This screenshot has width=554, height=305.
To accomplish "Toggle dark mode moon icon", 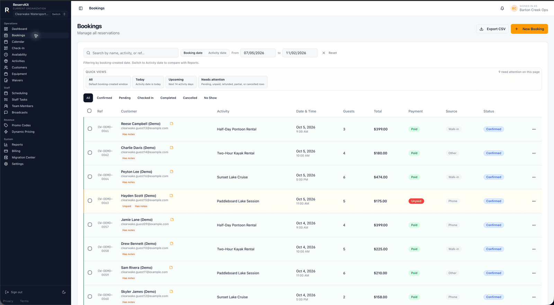I will [x=64, y=292].
